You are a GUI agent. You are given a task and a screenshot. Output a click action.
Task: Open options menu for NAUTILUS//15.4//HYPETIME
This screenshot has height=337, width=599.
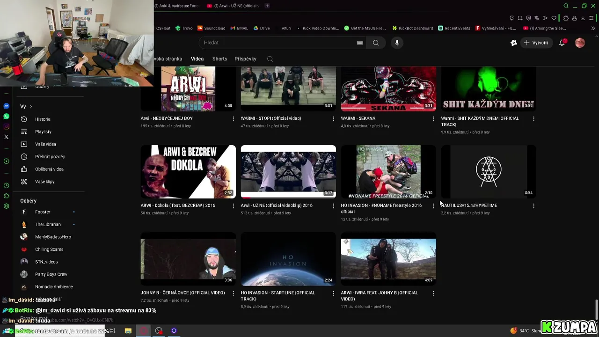pyautogui.click(x=533, y=206)
